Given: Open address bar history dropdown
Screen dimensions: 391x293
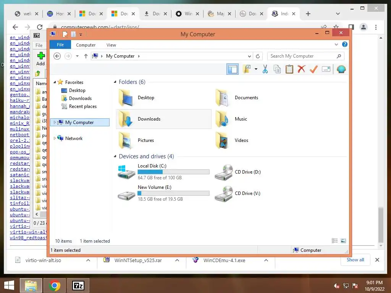Looking at the screenshot, I should [249, 56].
